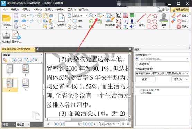Screen dimensions: 192x129
Task: Attach a file with the paperclip icon
Action: (132, 21)
